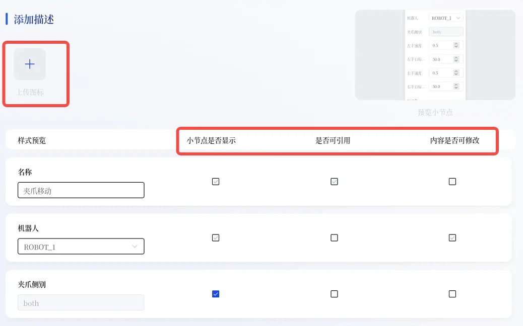This screenshot has height=326, width=523.
Task: Toggle 小节点是否显示 checkbox for 名称 row
Action: (216, 182)
